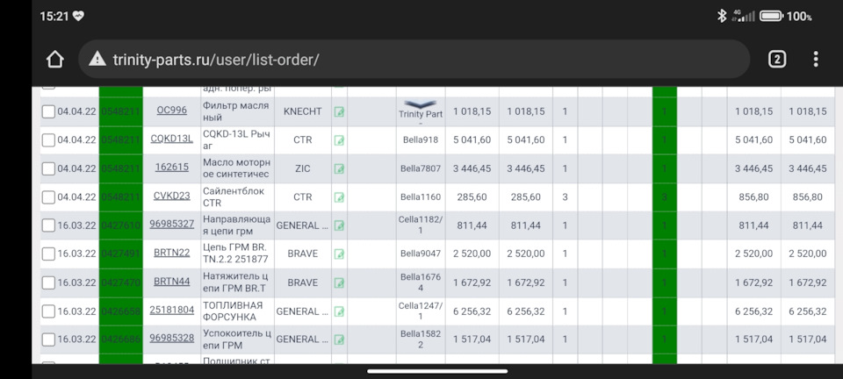This screenshot has width=843, height=379.
Task: Check the box for the BRTN44 row
Action: click(x=48, y=282)
